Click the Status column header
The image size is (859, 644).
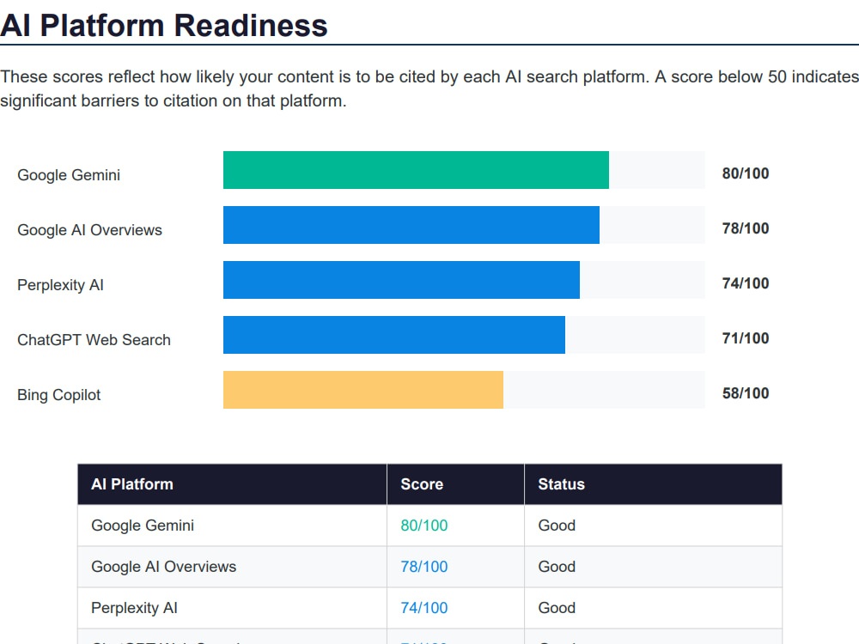tap(653, 484)
